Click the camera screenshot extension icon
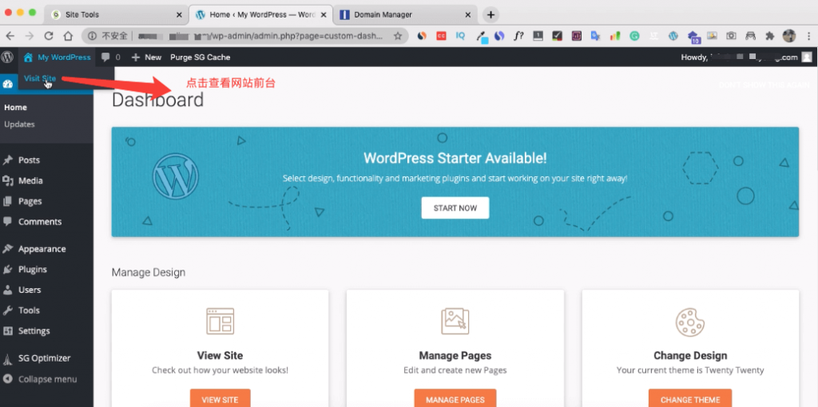The image size is (818, 407). point(732,36)
